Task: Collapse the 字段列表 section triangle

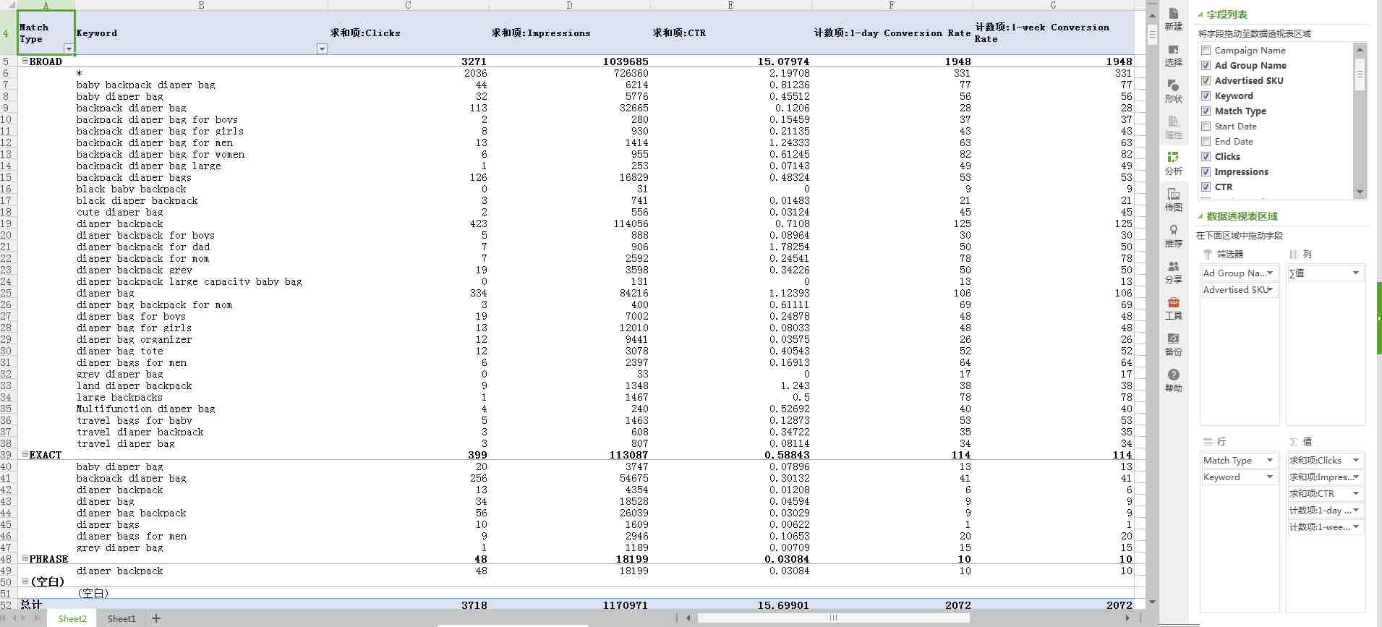Action: tap(1200, 14)
